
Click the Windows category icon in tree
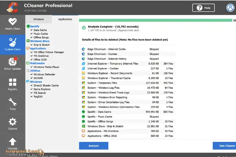point(28,82)
